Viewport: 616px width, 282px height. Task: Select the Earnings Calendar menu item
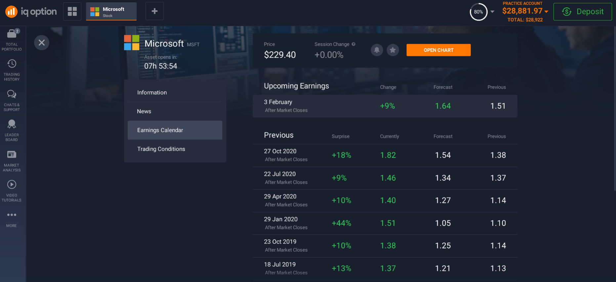click(x=175, y=130)
